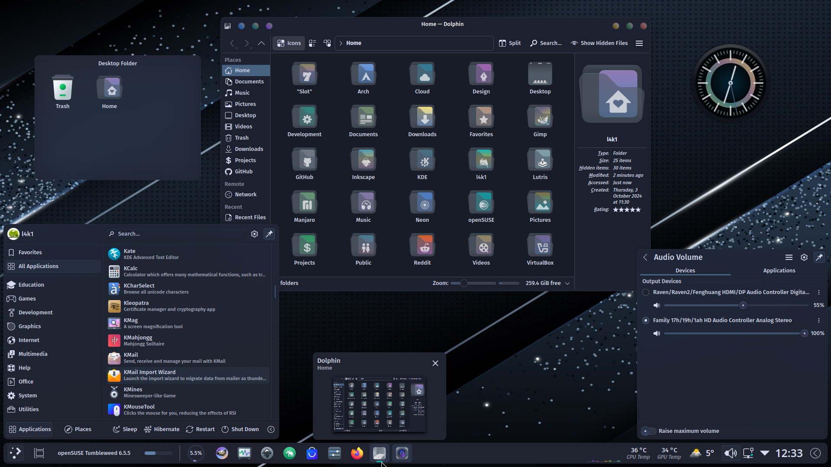The width and height of the screenshot is (831, 467).
Task: Click the Shut Down button
Action: 240,429
